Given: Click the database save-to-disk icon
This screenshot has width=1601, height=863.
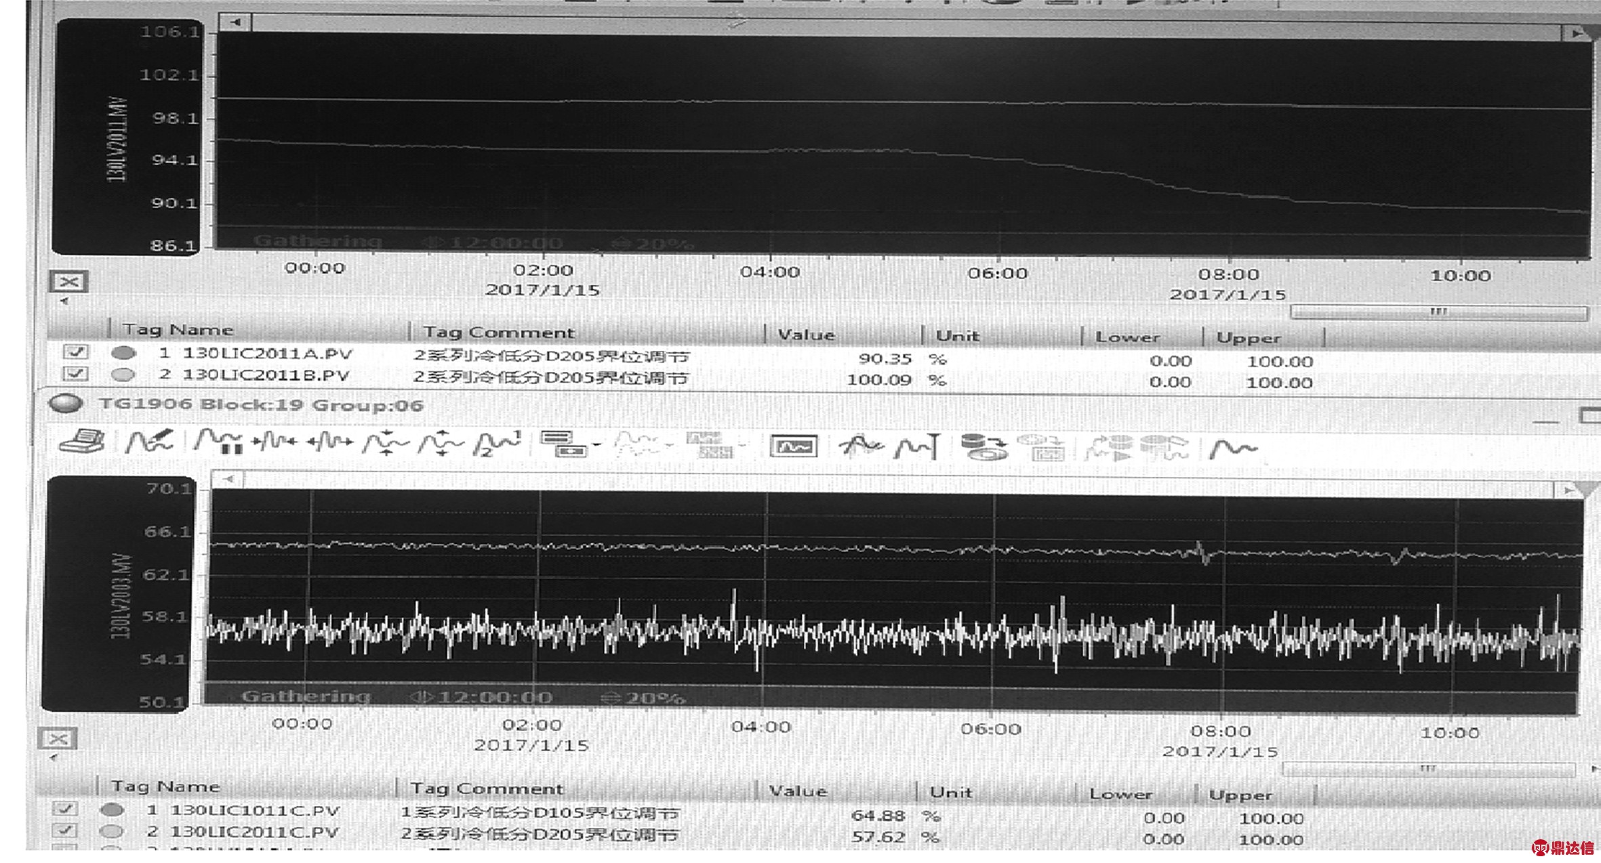Looking at the screenshot, I should pos(985,447).
